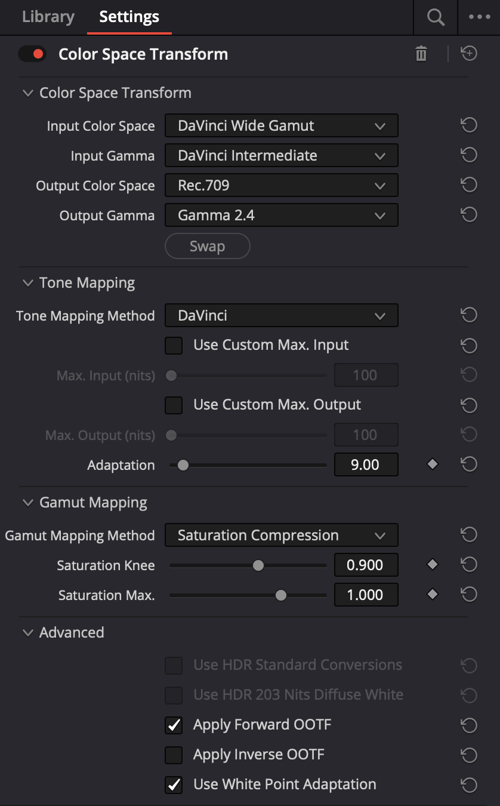Reset Apply Inverse OOTF option
500x806 pixels.
tap(469, 755)
